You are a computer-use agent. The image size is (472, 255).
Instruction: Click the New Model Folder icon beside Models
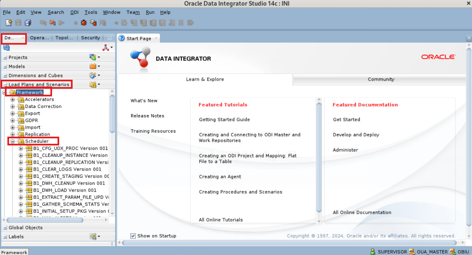[x=92, y=66]
